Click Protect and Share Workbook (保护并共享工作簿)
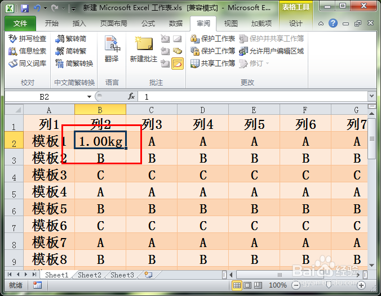Image resolution: width=381 pixels, height=296 pixels. pyautogui.click(x=272, y=39)
